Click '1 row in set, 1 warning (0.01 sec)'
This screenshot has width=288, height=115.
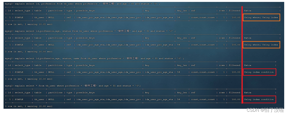point(29,24)
